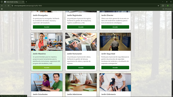The height and width of the screenshot is (97, 173).
Task: Click the admissions writing desk image
Action: coord(81,82)
